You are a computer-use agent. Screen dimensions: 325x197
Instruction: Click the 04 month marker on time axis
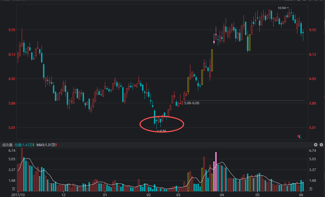222,195
